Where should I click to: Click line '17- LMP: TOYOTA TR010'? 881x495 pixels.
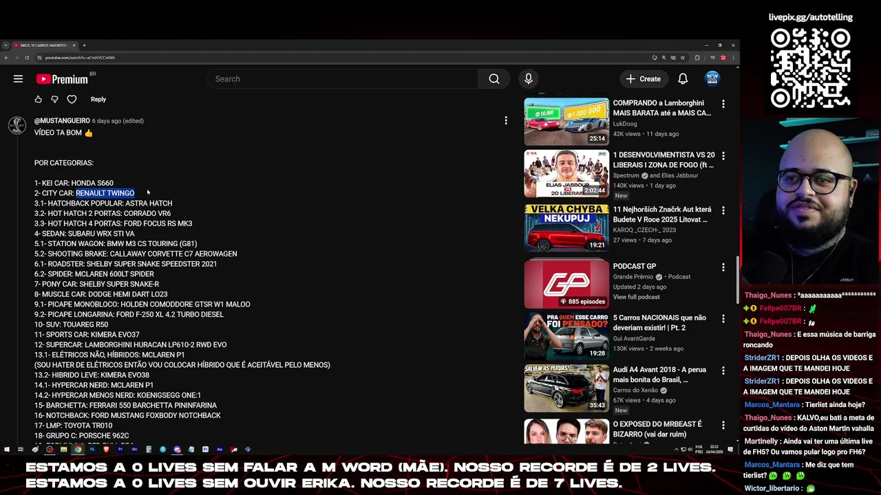tap(73, 426)
